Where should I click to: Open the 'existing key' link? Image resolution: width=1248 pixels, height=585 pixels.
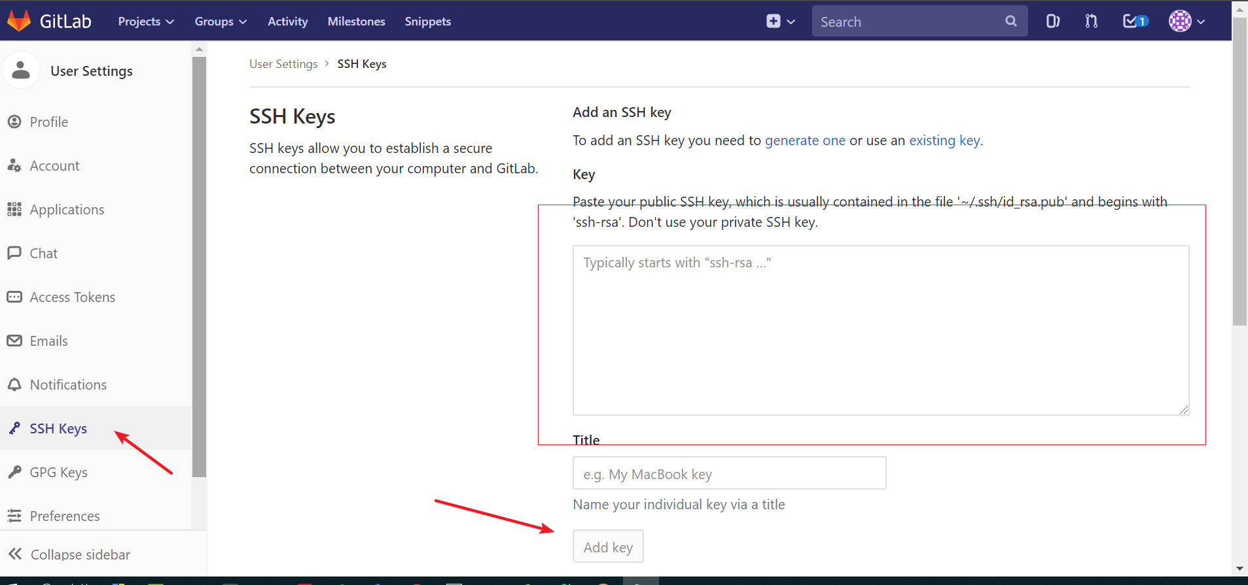click(944, 141)
